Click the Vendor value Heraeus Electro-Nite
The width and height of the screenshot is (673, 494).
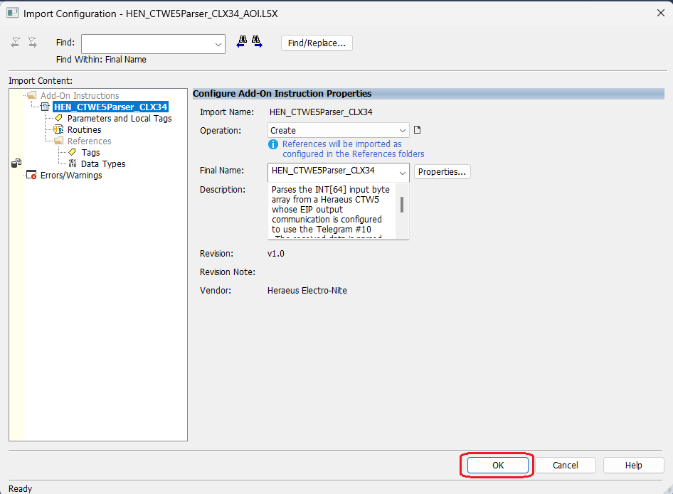tap(307, 291)
